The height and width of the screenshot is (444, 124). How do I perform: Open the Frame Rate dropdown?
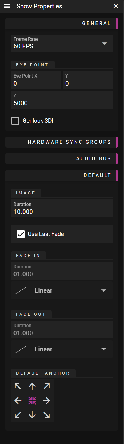(62, 44)
